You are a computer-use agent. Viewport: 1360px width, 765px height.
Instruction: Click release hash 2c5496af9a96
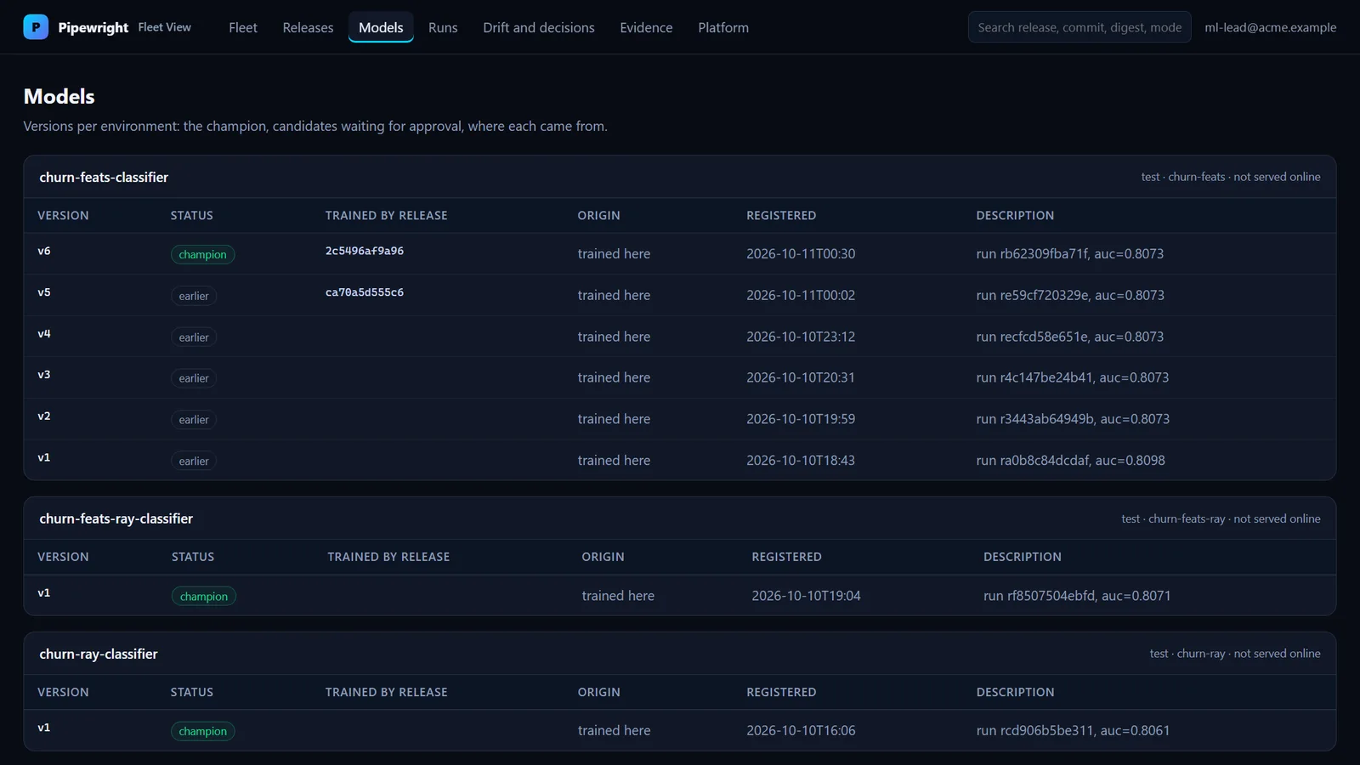pos(365,251)
